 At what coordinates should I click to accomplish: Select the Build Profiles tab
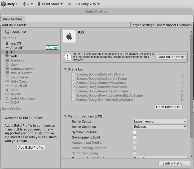tap(13, 19)
